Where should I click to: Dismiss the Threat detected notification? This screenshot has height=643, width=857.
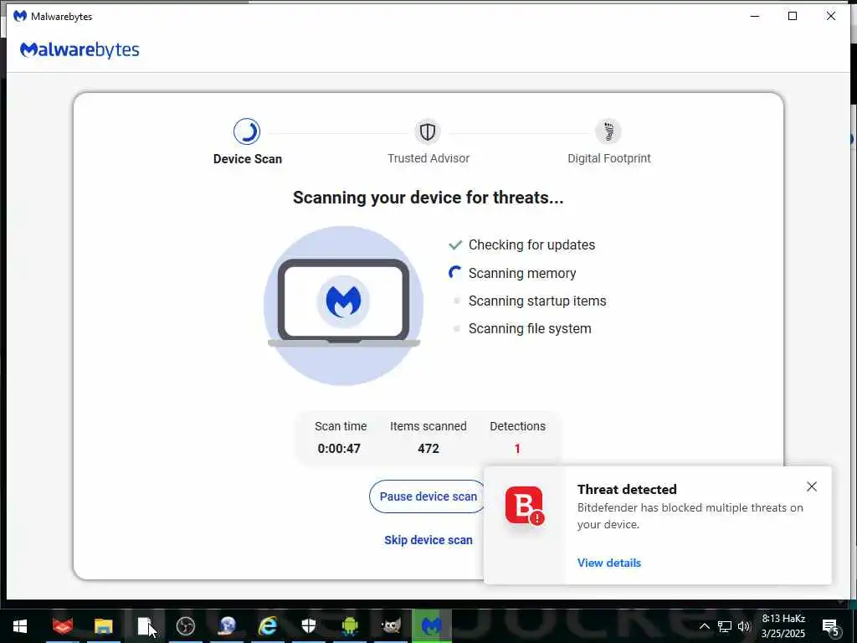point(812,486)
